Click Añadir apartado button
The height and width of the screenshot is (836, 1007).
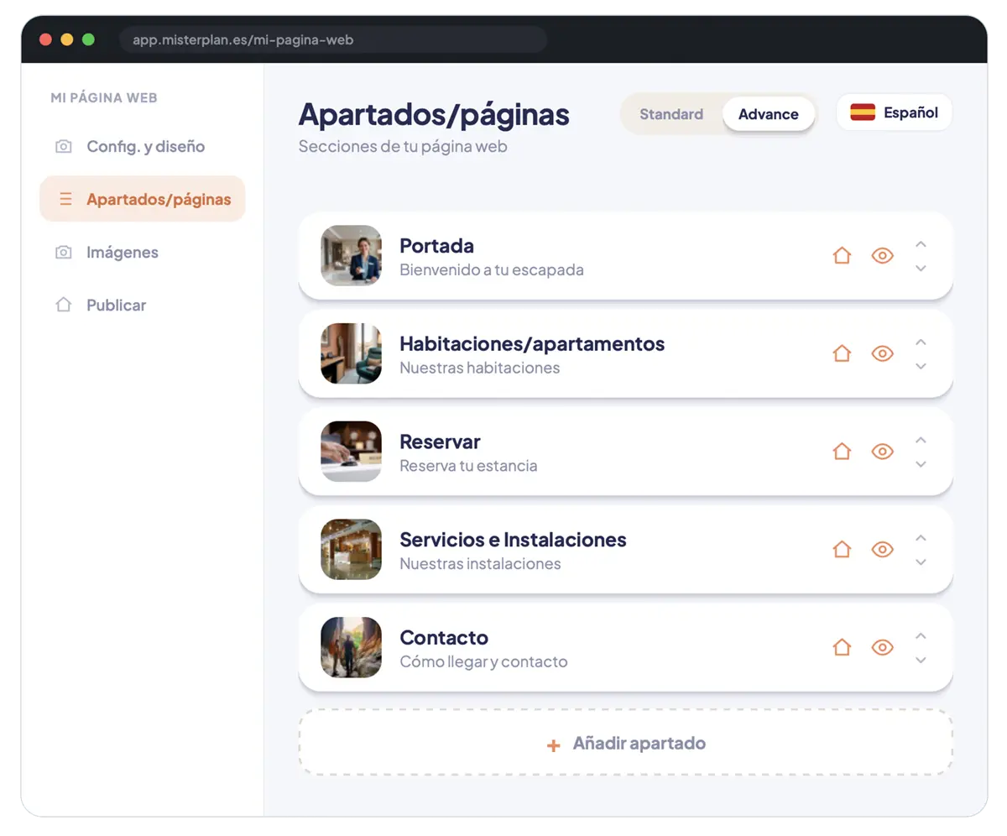(x=626, y=744)
